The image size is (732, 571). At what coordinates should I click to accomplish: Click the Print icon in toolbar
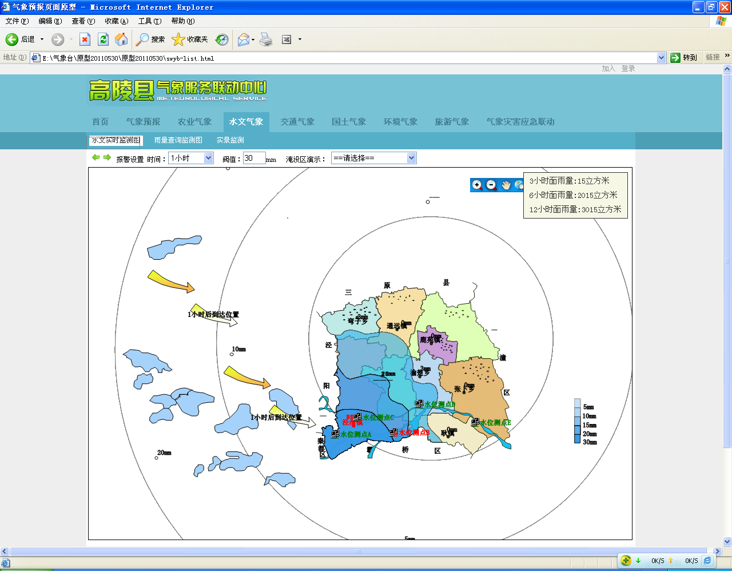click(266, 39)
